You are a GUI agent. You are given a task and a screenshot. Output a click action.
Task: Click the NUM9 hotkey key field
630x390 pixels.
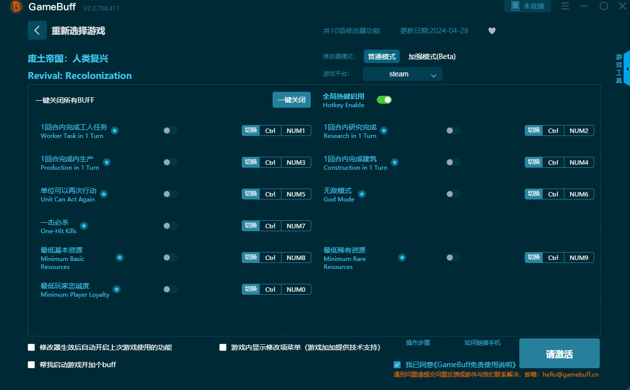[x=579, y=258]
